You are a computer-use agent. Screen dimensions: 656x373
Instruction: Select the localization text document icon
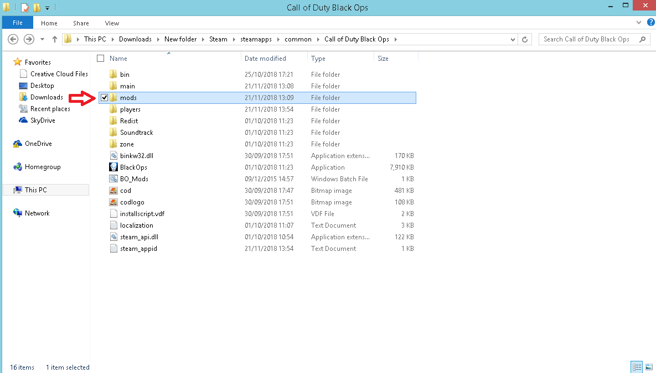[113, 225]
